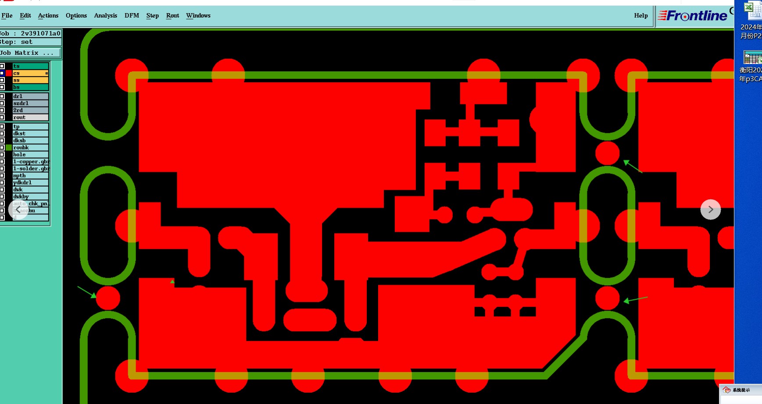Image resolution: width=762 pixels, height=404 pixels.
Task: Toggle the szdrl layer checkbox
Action: [2, 103]
